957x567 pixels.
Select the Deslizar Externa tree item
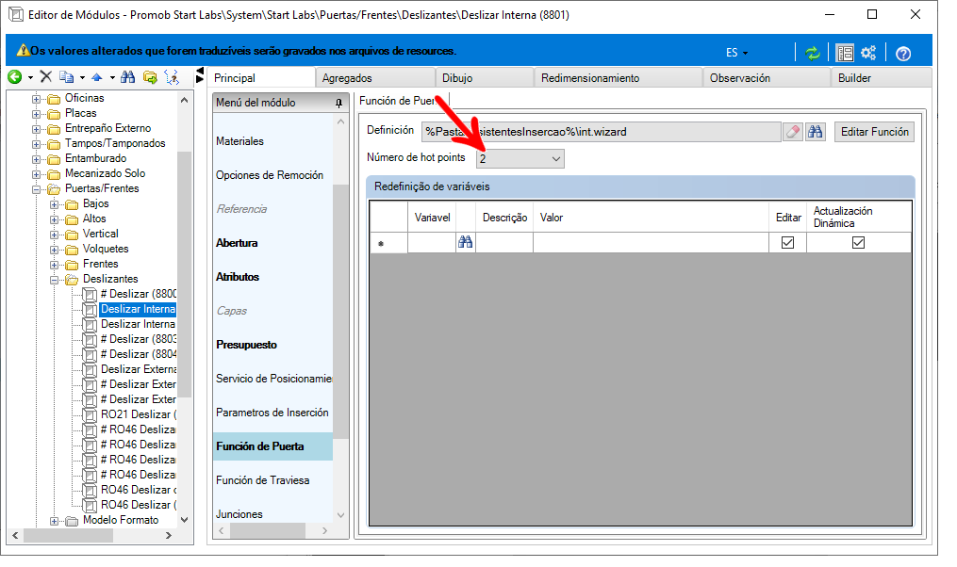[x=139, y=369]
